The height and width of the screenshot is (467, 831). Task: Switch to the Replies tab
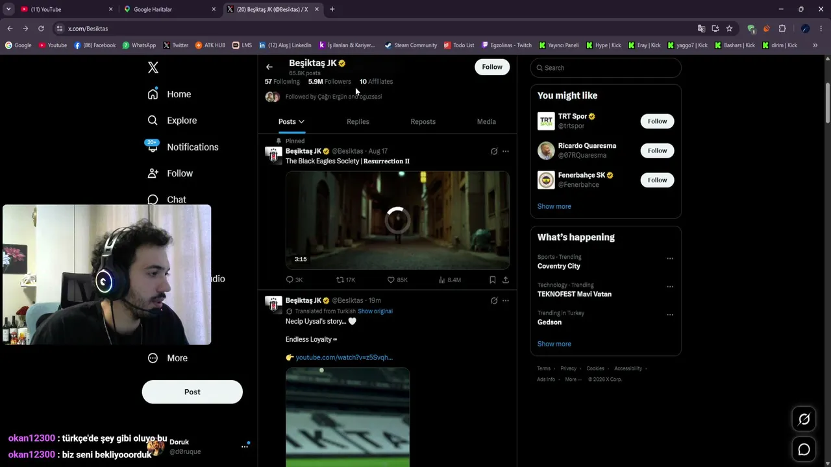click(x=358, y=122)
